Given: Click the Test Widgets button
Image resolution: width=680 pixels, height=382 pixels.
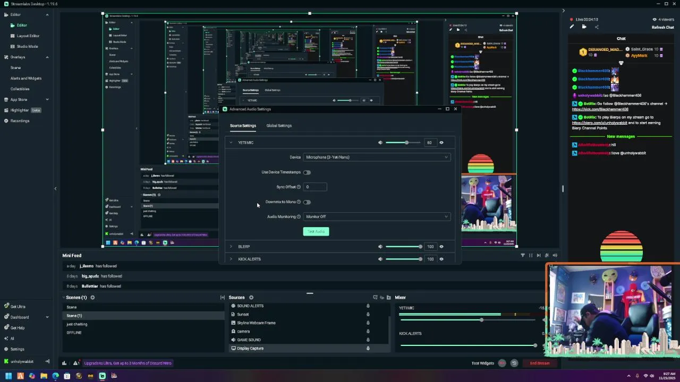Looking at the screenshot, I should (x=483, y=363).
